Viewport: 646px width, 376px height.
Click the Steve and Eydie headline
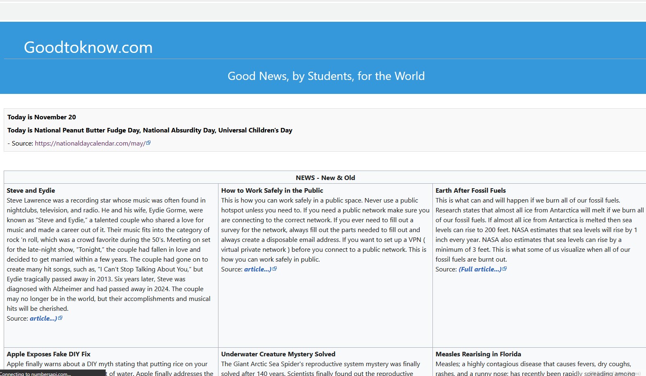point(31,191)
